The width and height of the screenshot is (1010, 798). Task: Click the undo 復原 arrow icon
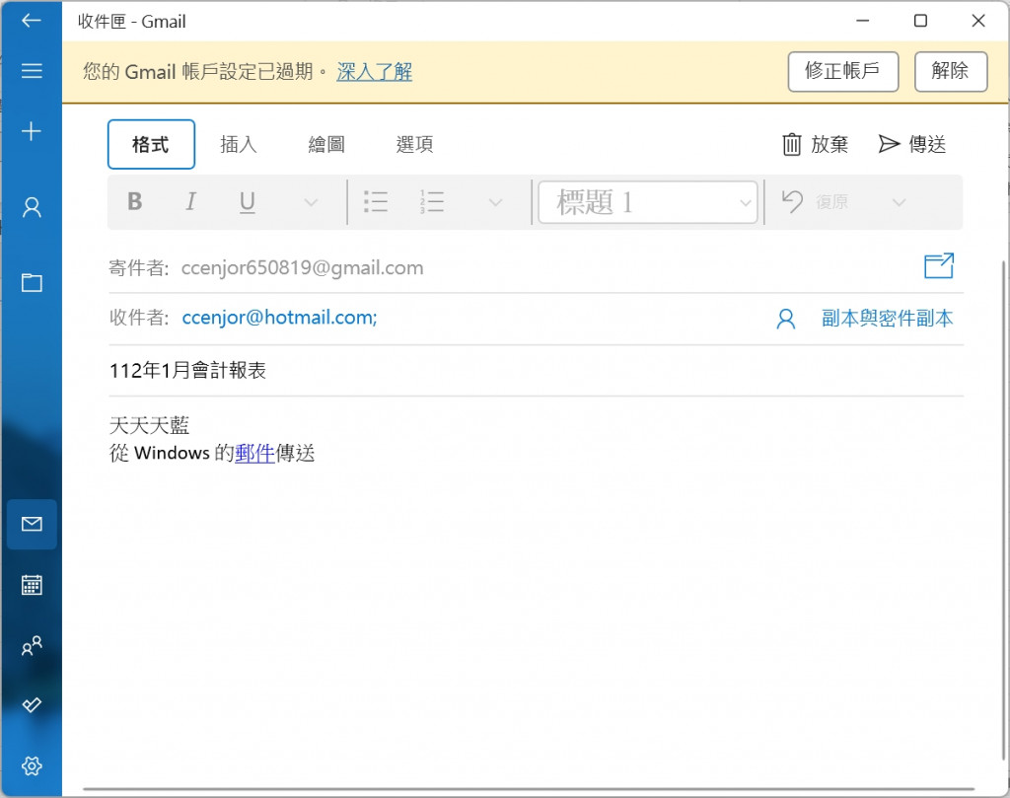click(792, 201)
